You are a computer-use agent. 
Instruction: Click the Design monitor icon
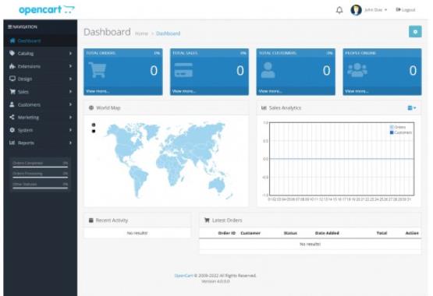pos(12,79)
